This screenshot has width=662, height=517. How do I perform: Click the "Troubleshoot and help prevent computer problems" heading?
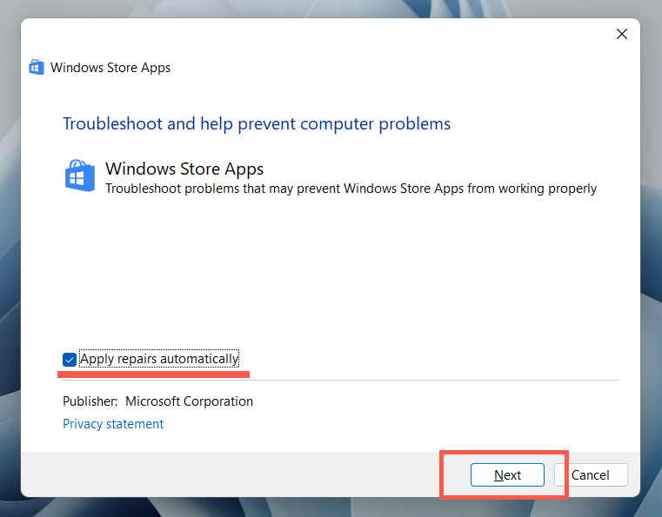click(257, 123)
